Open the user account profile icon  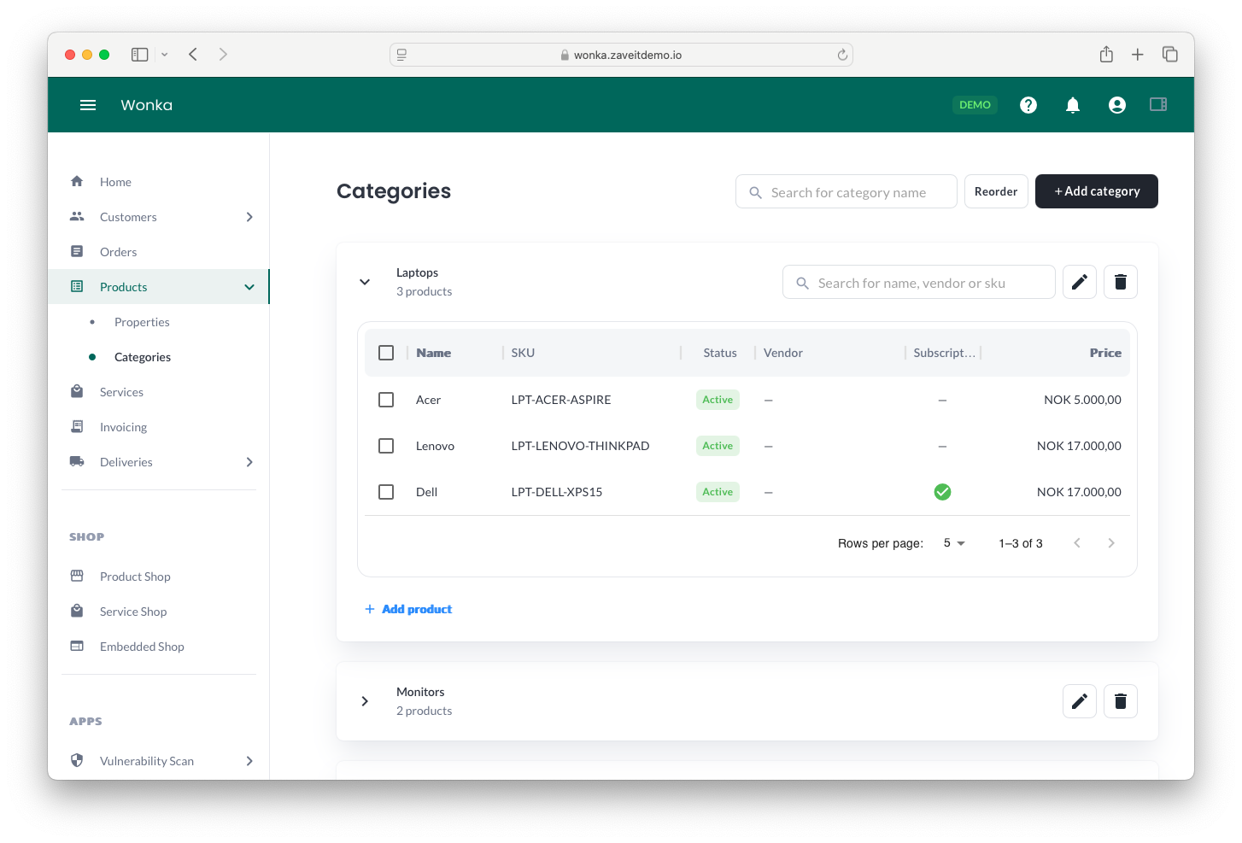coord(1117,105)
